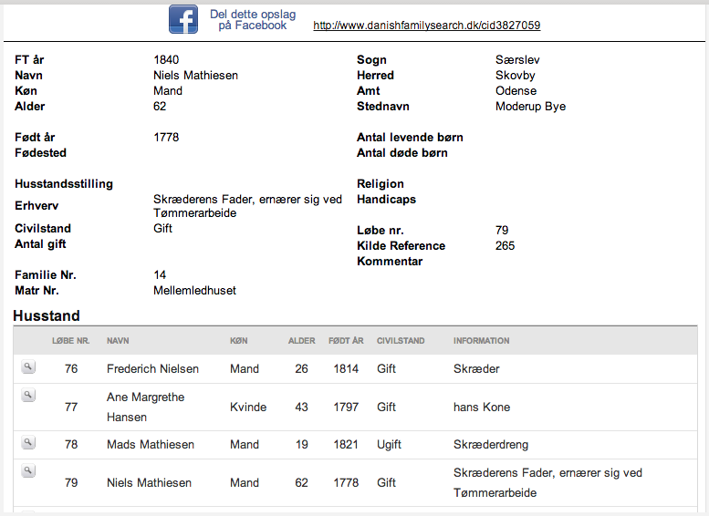Click the value 'Moderup Bye'

point(530,106)
